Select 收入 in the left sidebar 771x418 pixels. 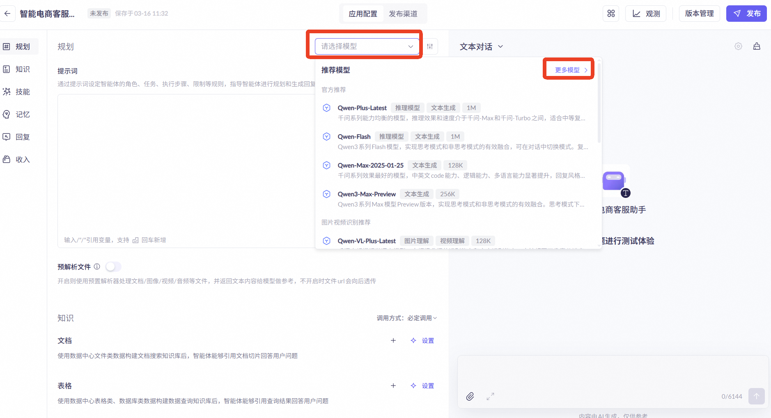[19, 159]
